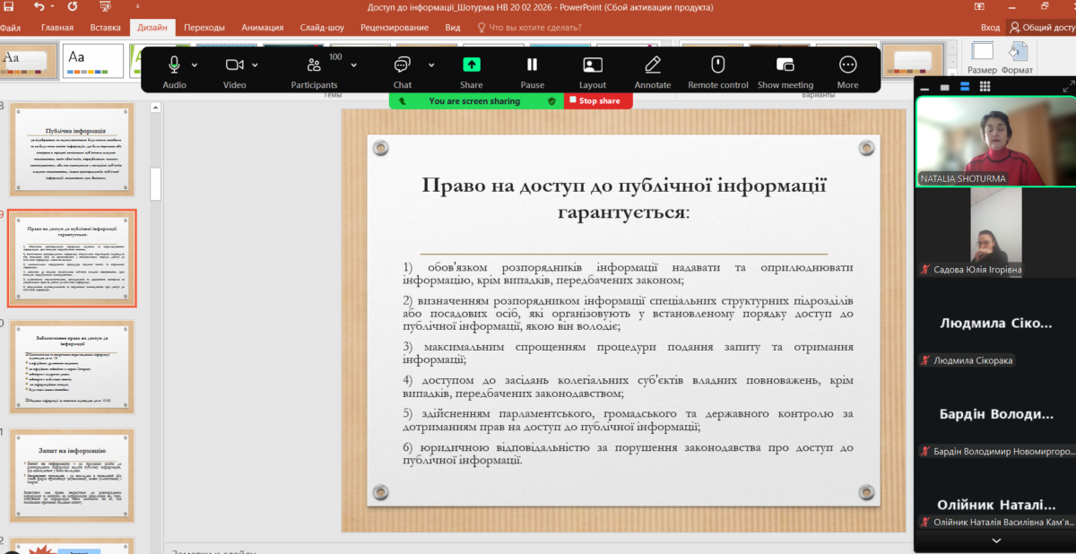The width and height of the screenshot is (1076, 554).
Task: Open the More options menu
Action: click(847, 65)
